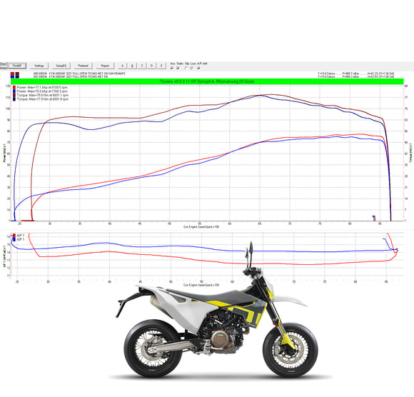
Task: Toggle the A/F shift checkbox
Action: click(x=198, y=68)
